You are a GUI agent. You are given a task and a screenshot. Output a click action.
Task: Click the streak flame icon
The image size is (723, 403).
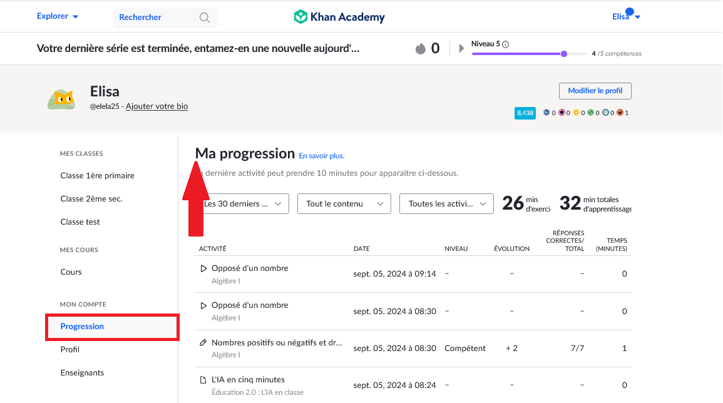click(x=420, y=48)
